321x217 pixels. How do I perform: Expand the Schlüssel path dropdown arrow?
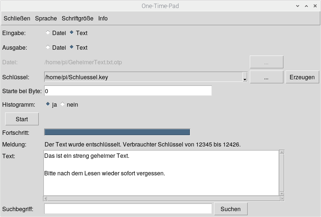tap(245, 77)
